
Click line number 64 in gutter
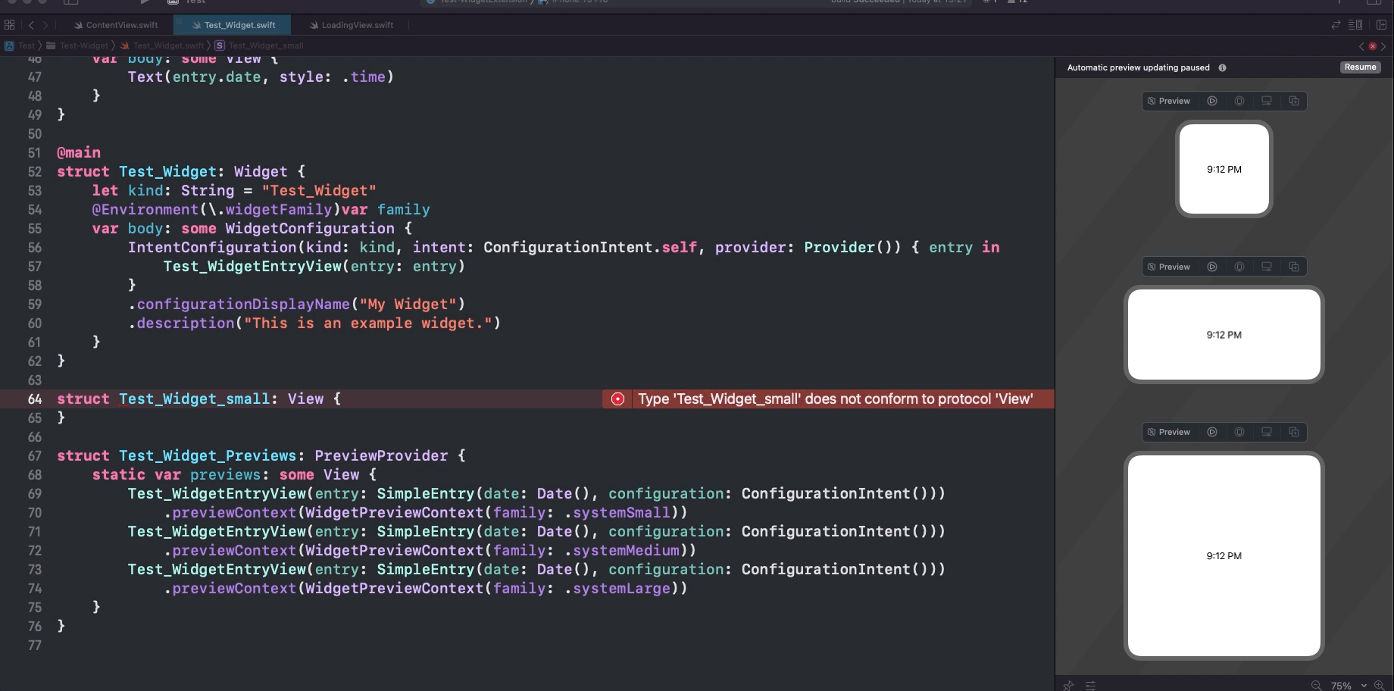pos(35,399)
